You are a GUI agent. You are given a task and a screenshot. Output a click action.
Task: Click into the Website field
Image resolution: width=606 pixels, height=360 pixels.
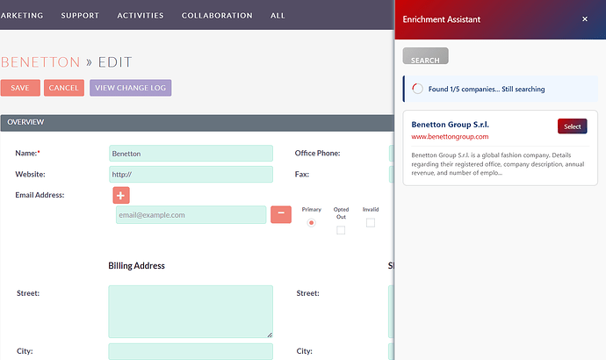(191, 175)
